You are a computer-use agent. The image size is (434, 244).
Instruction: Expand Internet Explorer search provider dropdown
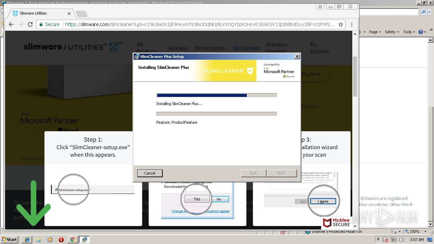point(430,12)
